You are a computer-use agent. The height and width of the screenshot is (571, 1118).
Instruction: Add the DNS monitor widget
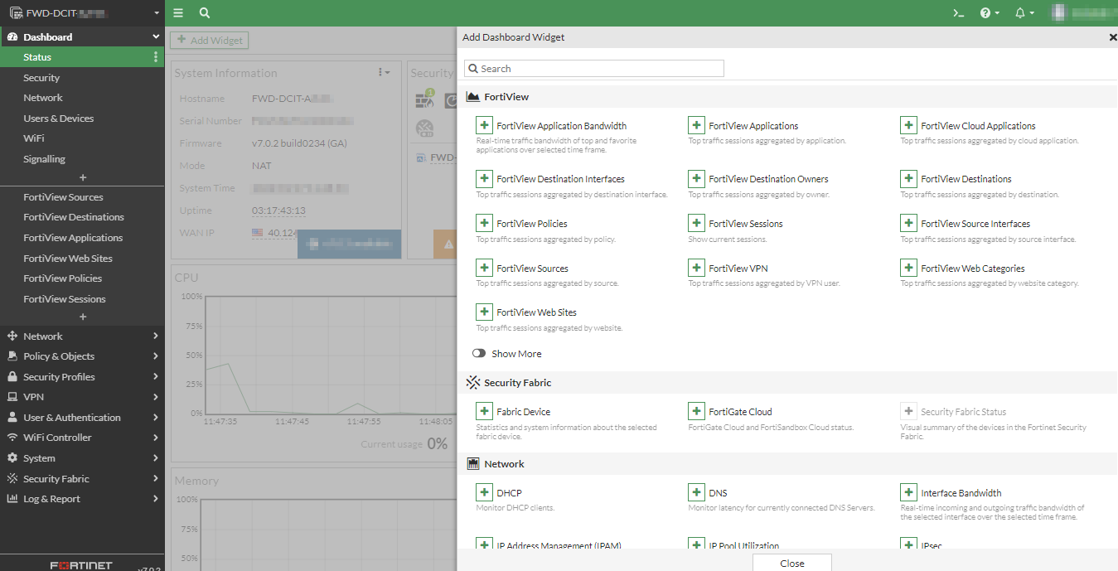point(697,492)
